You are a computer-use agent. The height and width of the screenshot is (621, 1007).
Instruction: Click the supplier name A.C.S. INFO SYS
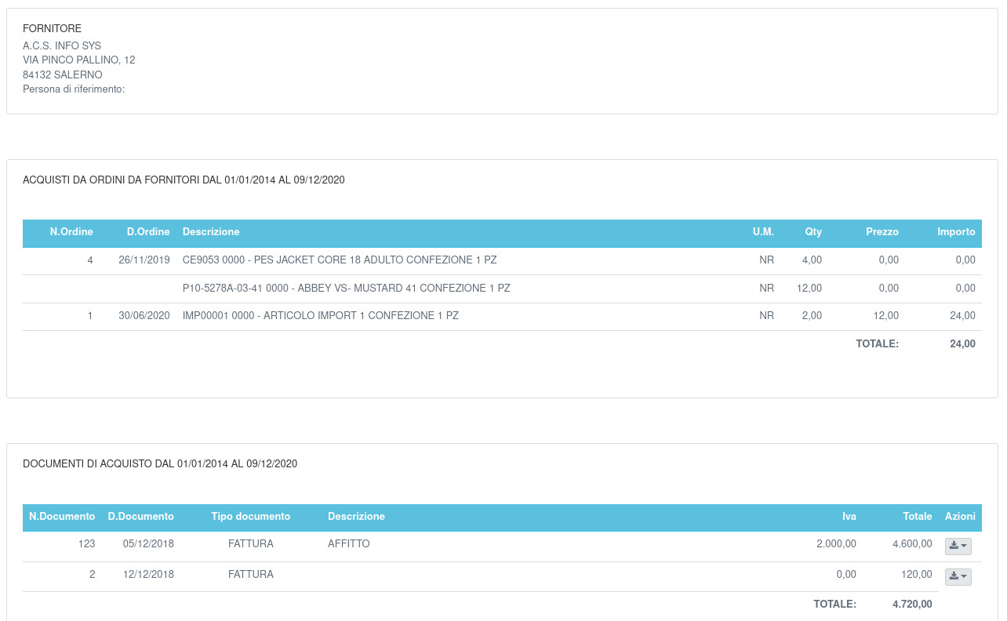click(x=62, y=46)
